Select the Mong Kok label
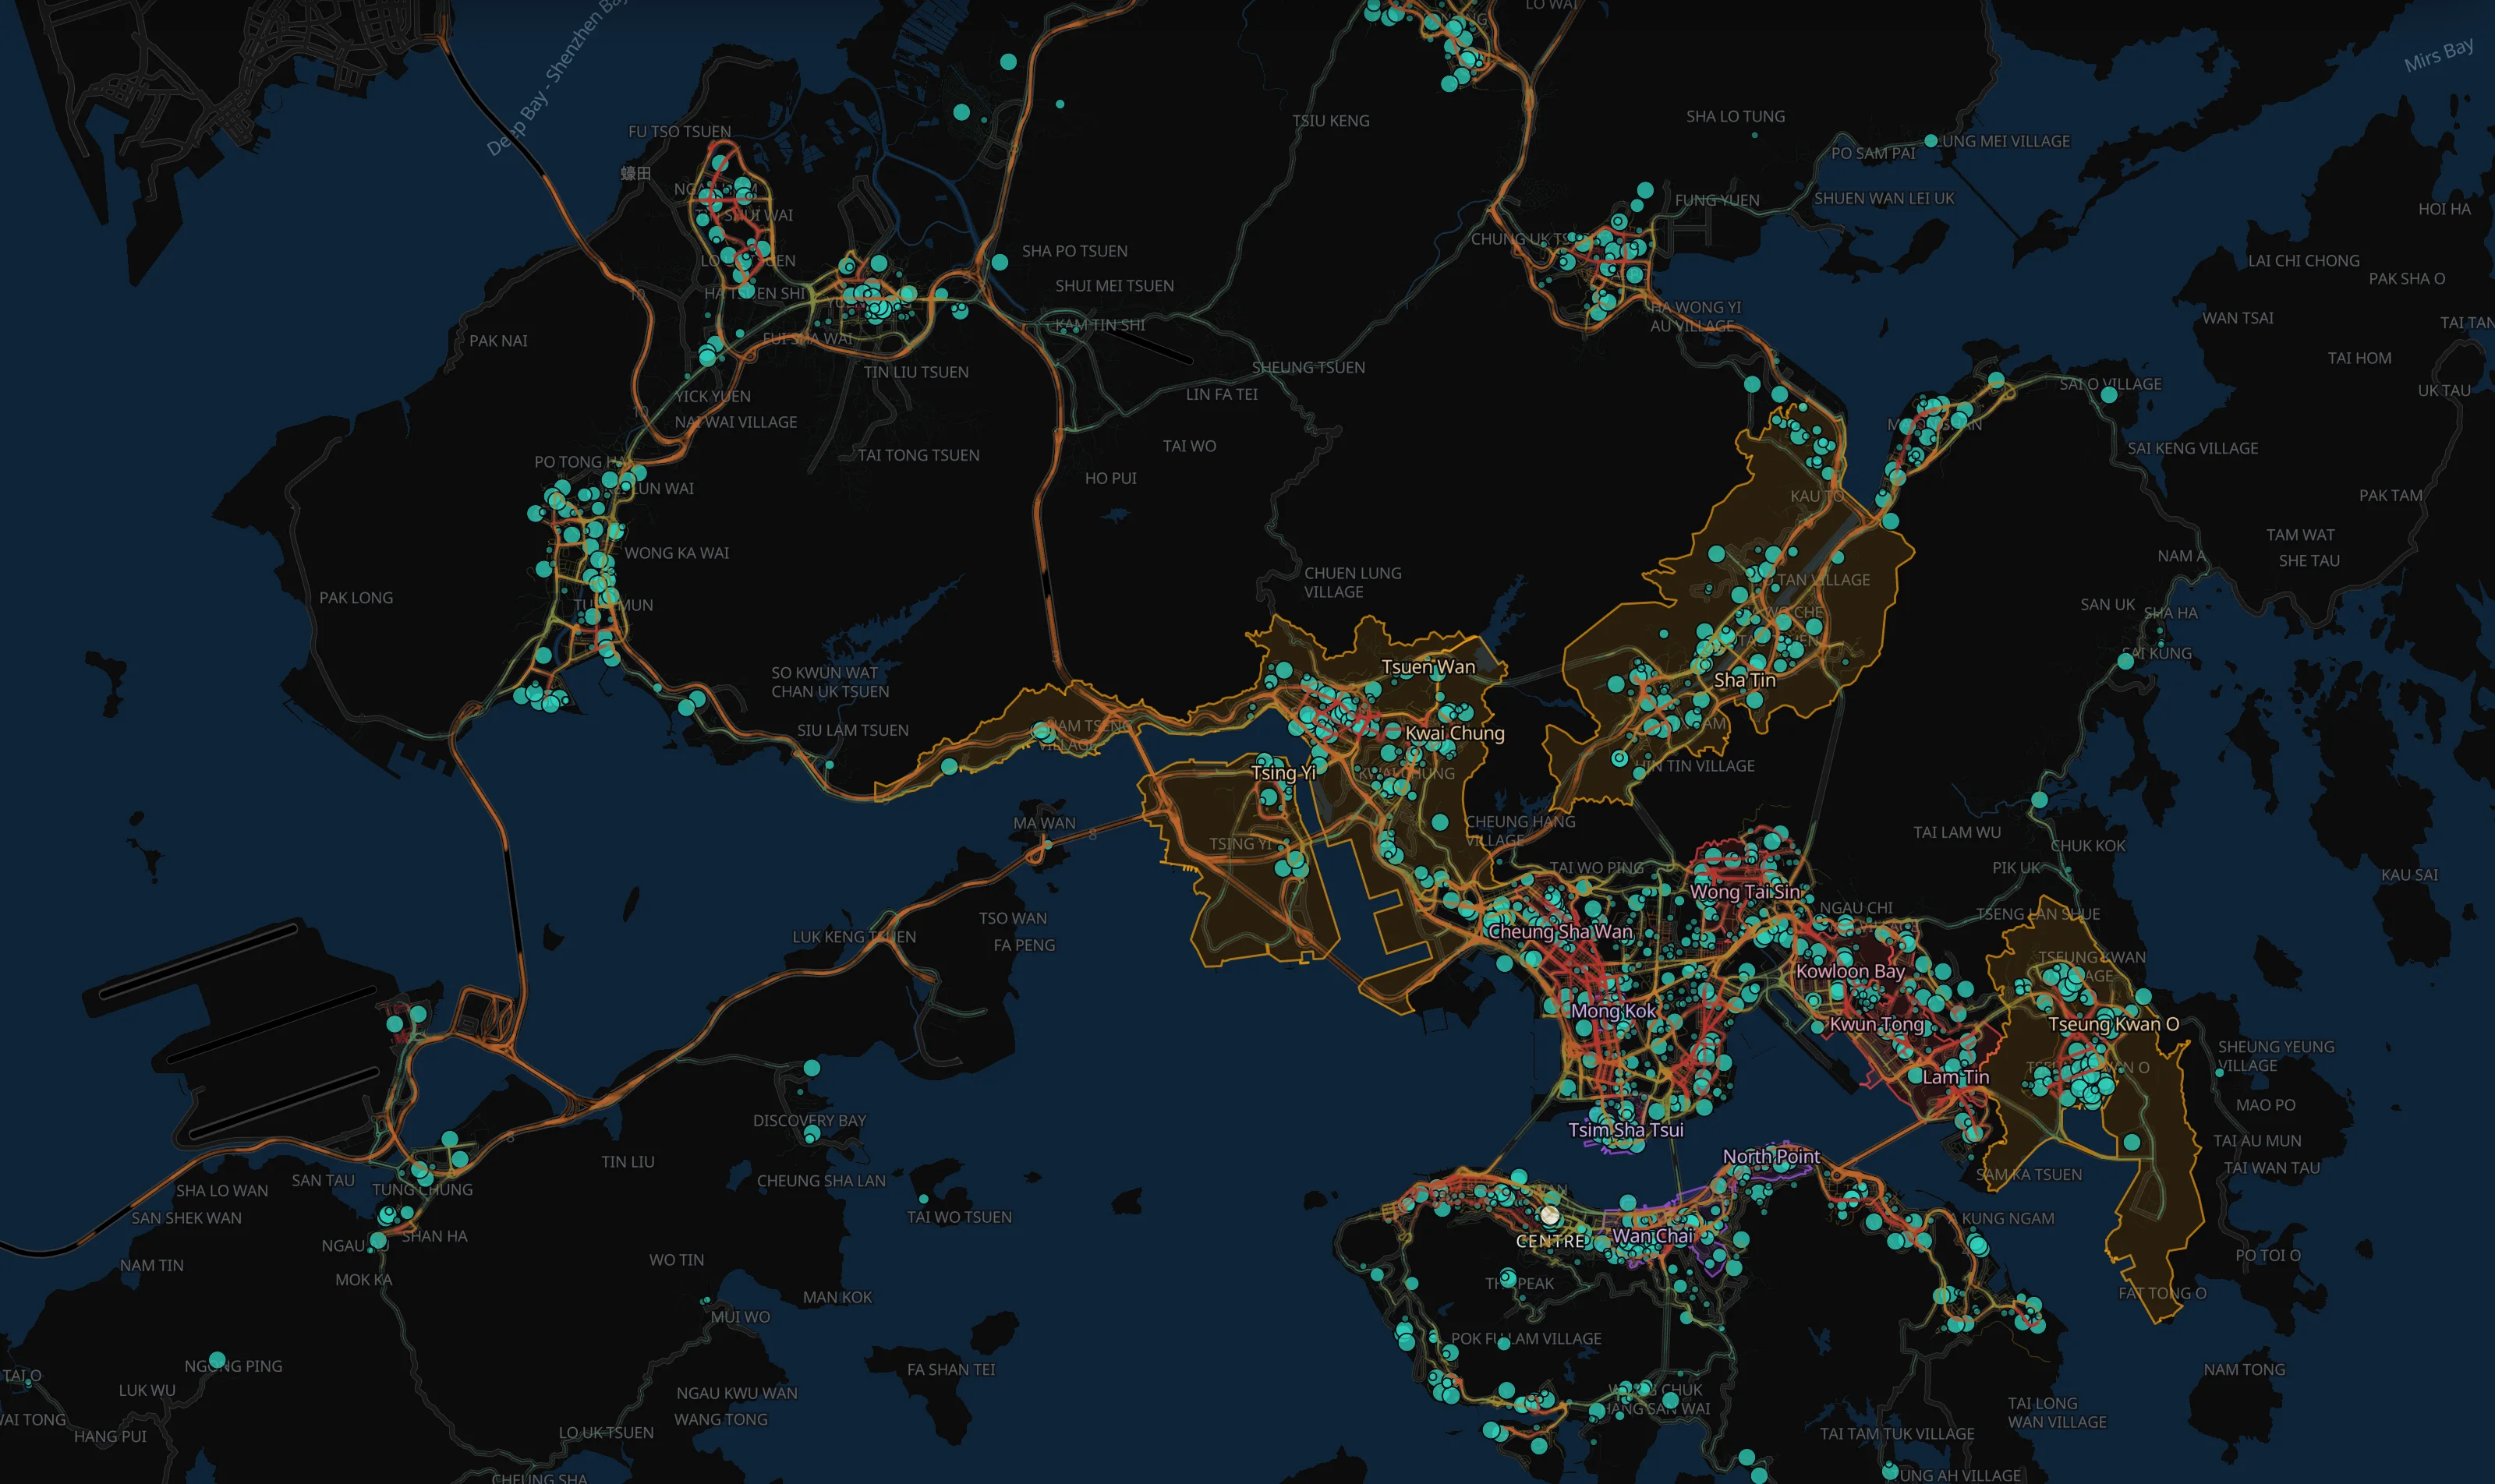Image resolution: width=2495 pixels, height=1484 pixels. pos(1614,1011)
